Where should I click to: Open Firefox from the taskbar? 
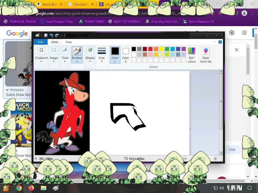pos(31,188)
